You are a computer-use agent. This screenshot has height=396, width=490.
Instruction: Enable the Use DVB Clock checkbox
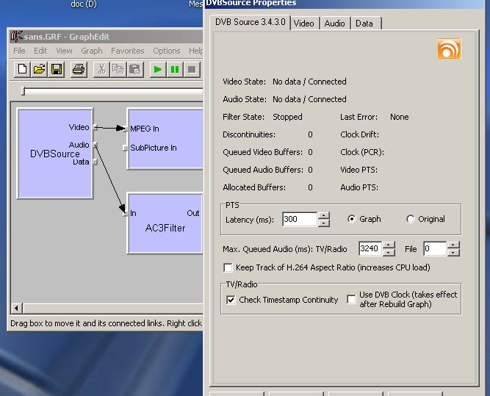coord(351,300)
